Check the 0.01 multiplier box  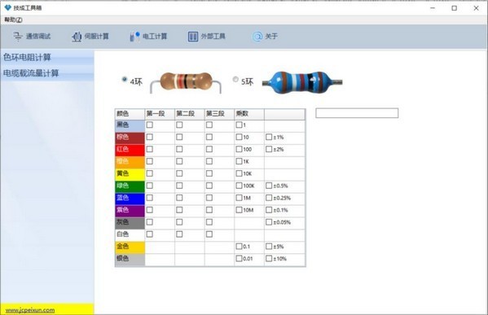[x=239, y=258]
